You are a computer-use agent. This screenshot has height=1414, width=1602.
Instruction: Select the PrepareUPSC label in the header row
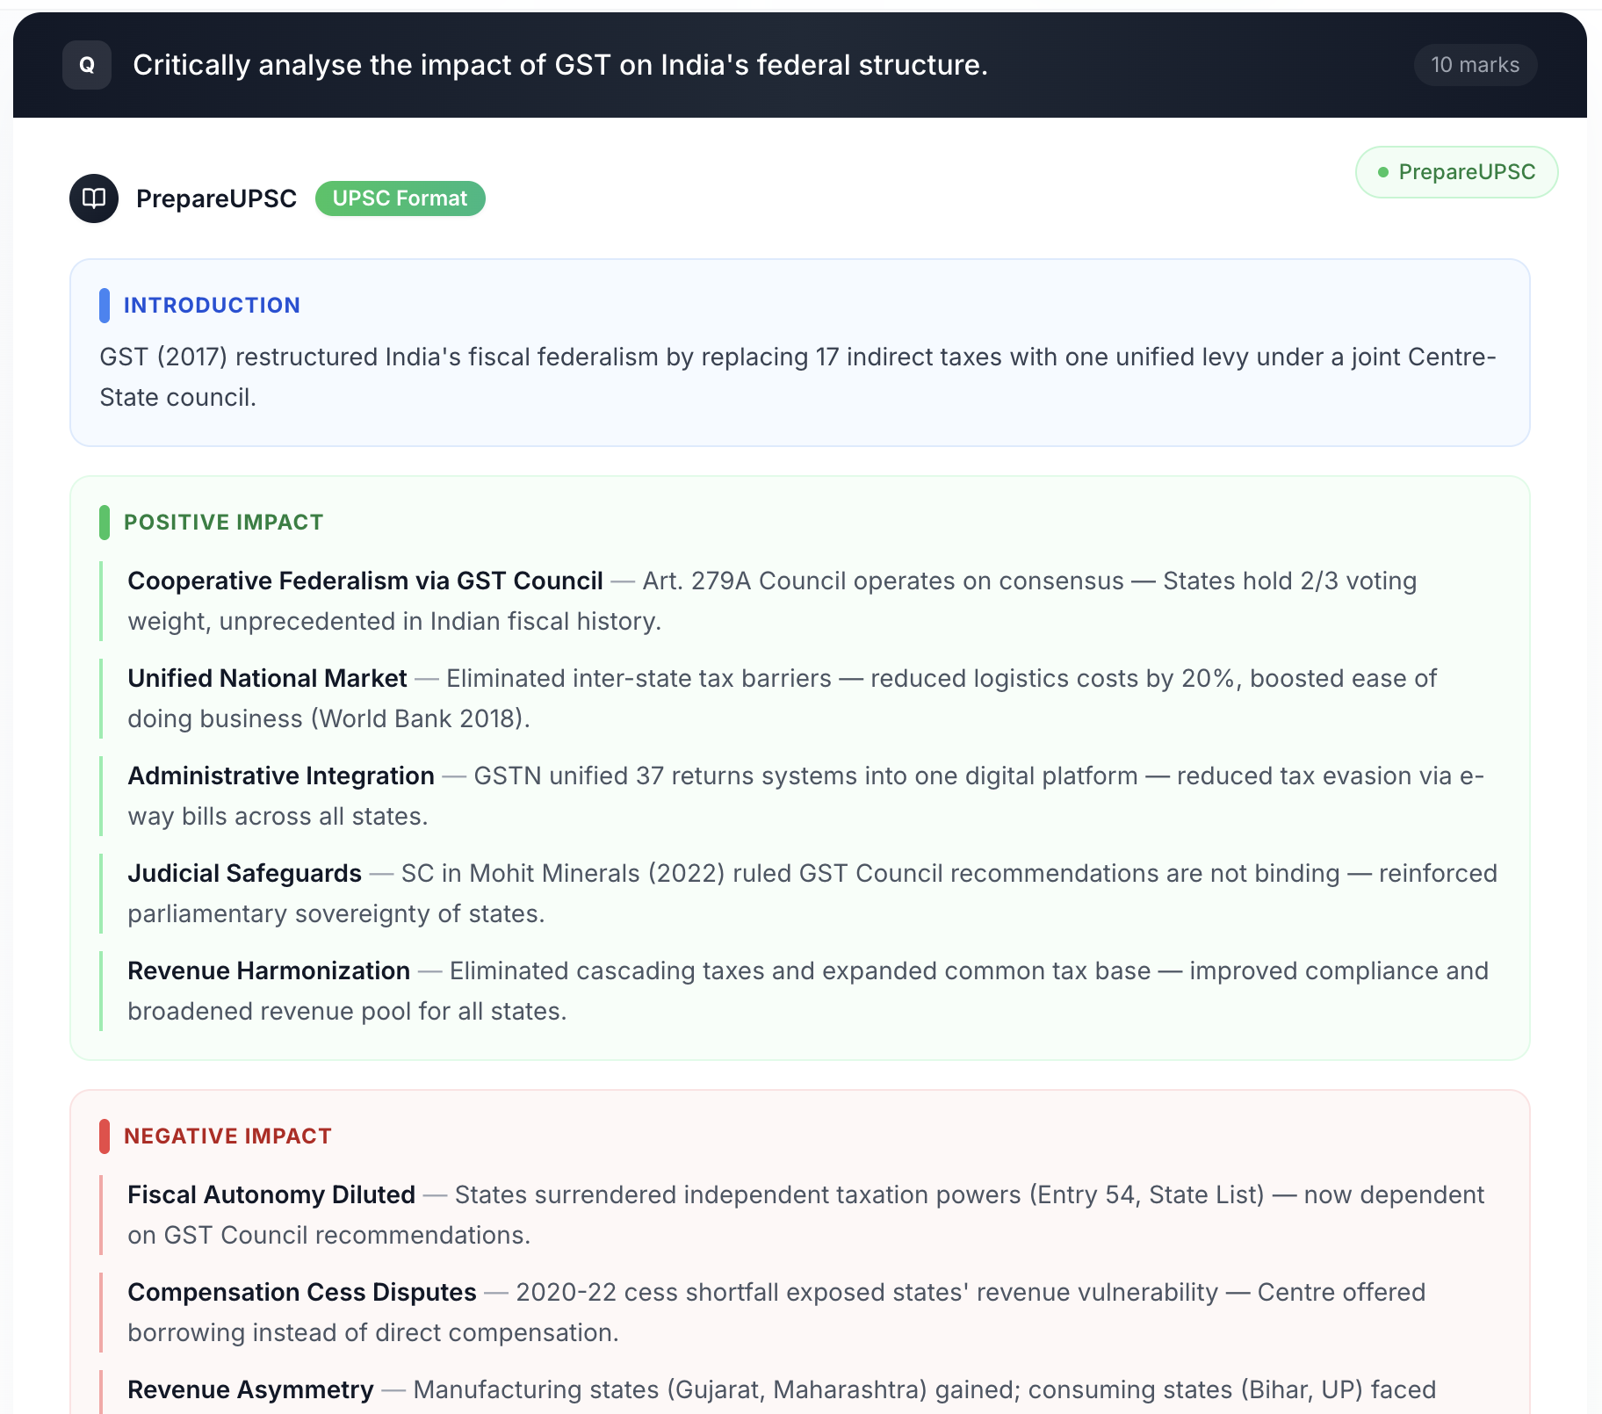(x=215, y=198)
